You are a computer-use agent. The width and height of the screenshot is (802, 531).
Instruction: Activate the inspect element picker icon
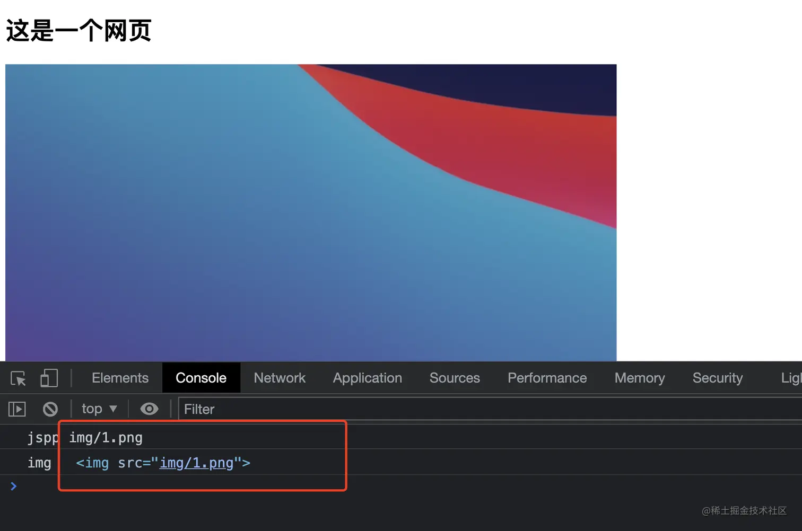pyautogui.click(x=18, y=378)
